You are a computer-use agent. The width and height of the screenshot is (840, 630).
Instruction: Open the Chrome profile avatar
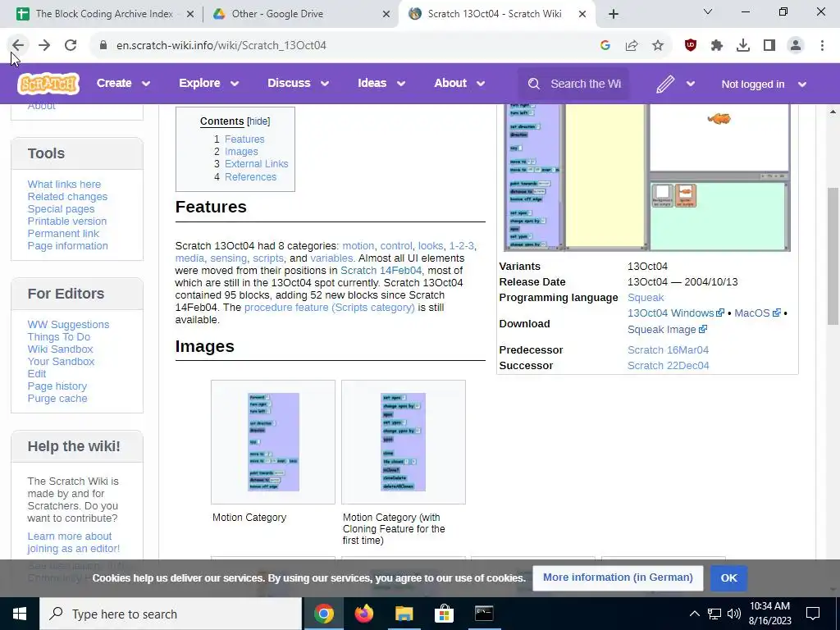[x=796, y=46]
